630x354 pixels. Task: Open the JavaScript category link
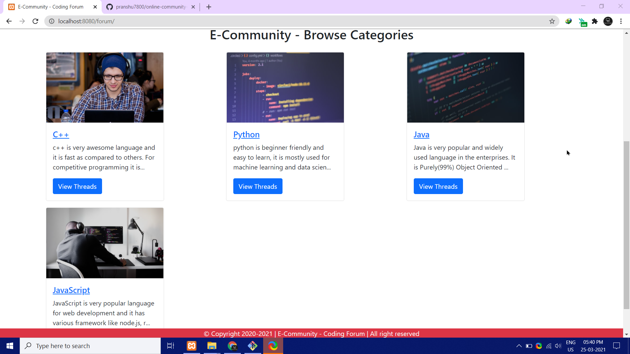71,290
